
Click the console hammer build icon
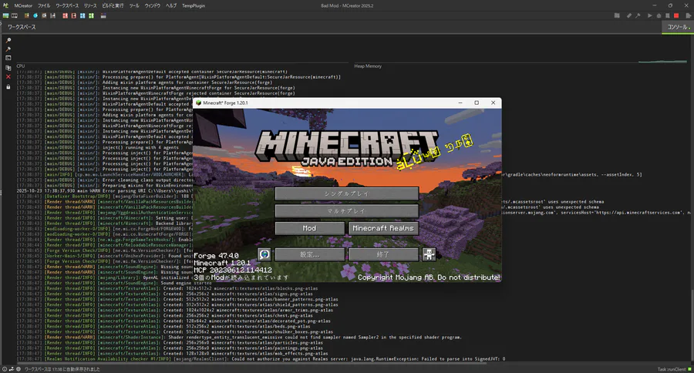(8, 49)
